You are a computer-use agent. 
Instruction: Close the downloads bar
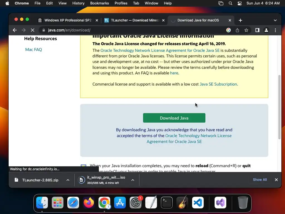[276, 180]
